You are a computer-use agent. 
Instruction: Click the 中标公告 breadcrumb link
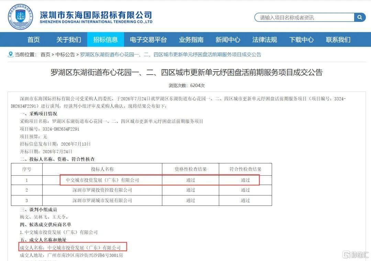(65, 54)
